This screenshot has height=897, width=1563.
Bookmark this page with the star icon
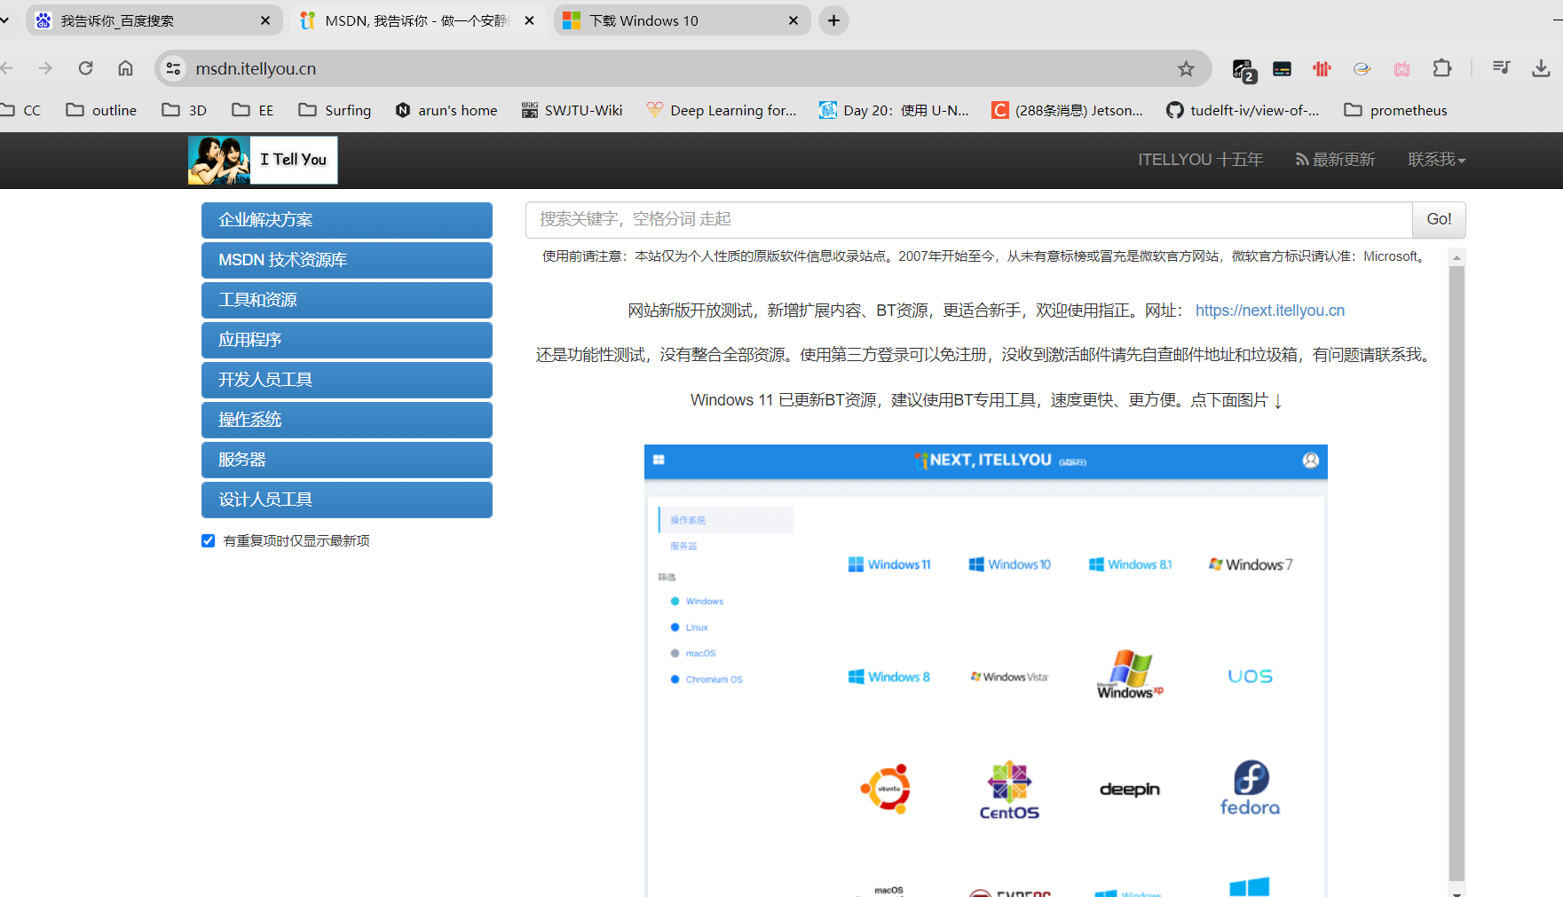[x=1186, y=68]
